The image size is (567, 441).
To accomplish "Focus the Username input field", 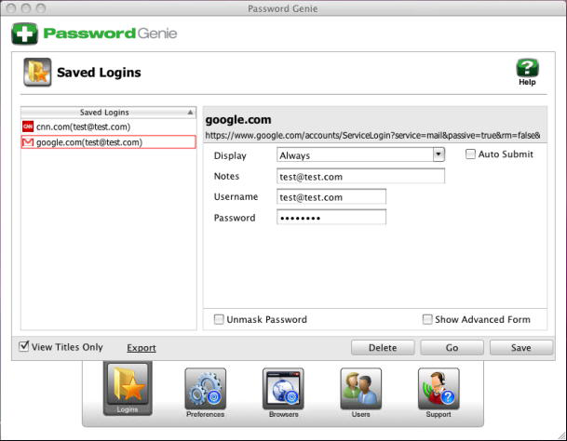I will coord(331,197).
